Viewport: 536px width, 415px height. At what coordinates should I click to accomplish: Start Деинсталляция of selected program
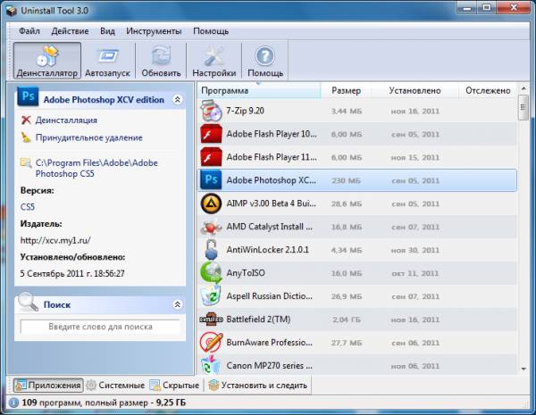click(66, 120)
